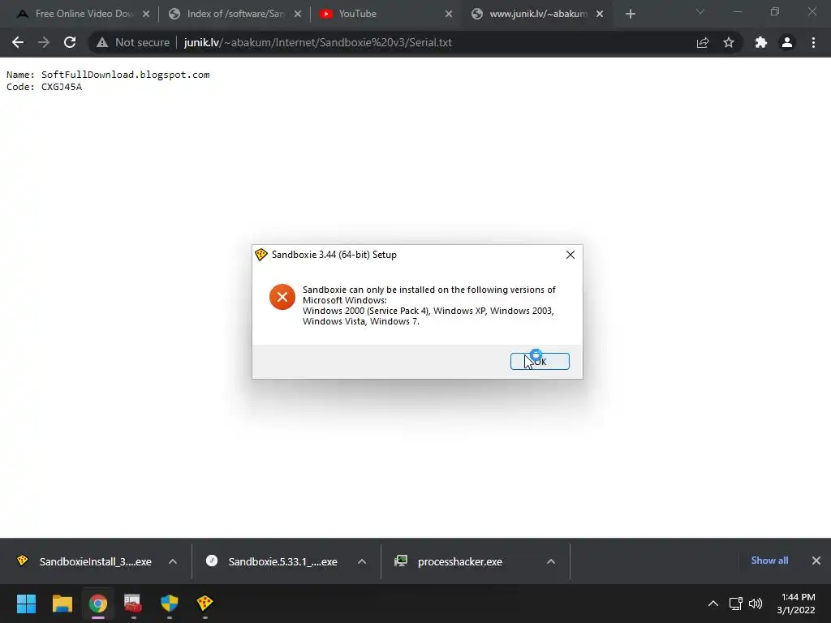Expand options for Sandboxie.5.33.1 download
Viewport: 831px width, 623px height.
click(x=362, y=561)
